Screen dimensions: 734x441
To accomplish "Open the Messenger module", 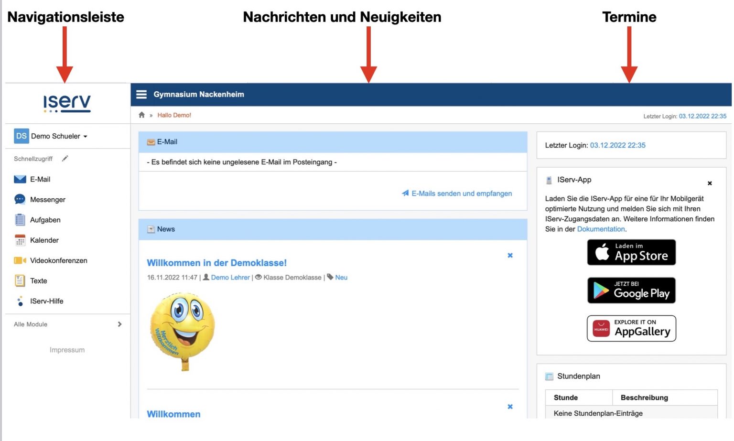I will coord(47,200).
